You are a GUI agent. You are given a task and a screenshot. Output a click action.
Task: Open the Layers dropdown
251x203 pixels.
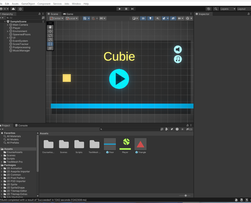(x=228, y=9)
